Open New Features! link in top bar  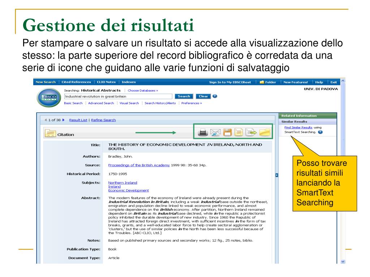click(x=296, y=82)
